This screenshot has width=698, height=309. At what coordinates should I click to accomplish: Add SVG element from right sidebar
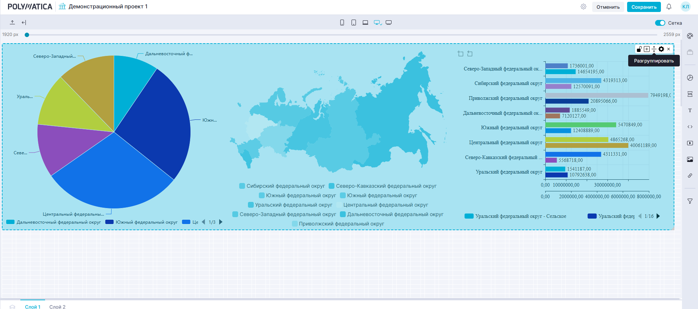point(690,94)
